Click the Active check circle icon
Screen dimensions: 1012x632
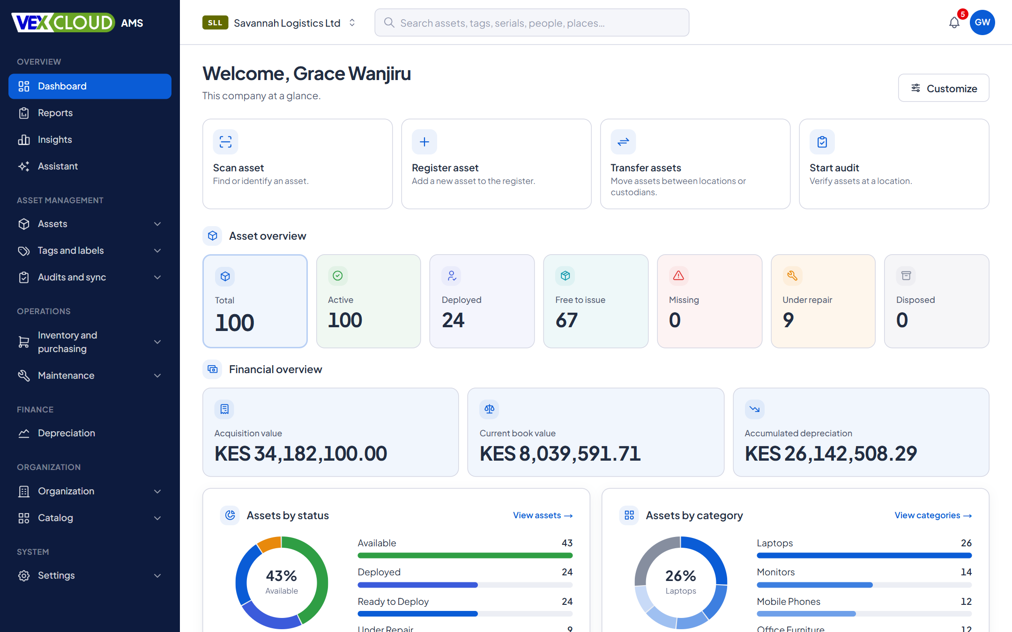coord(337,276)
